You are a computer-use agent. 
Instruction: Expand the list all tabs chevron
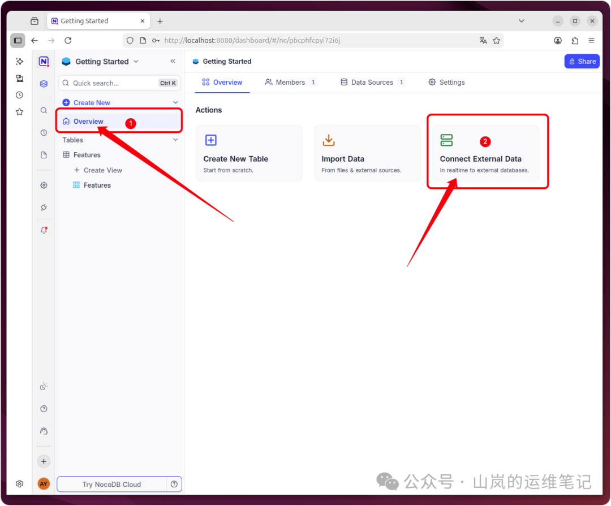point(522,21)
